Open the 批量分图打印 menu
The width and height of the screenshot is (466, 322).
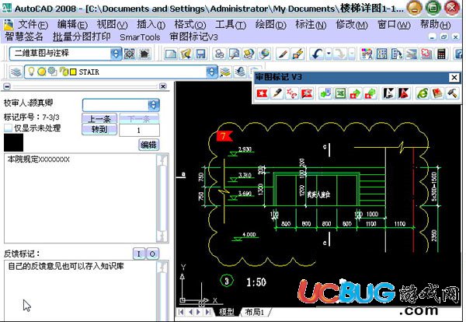pyautogui.click(x=82, y=37)
